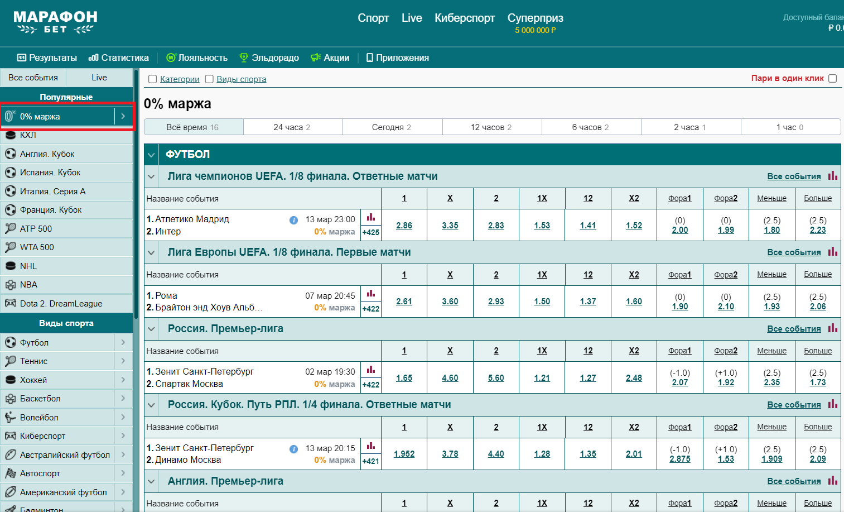The image size is (844, 512).
Task: Open Dota 2. DreamLeague in sidebar
Action: (66, 303)
